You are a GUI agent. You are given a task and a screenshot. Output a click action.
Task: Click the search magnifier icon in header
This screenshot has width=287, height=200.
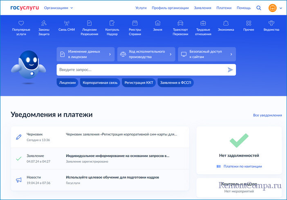pyautogui.click(x=259, y=8)
